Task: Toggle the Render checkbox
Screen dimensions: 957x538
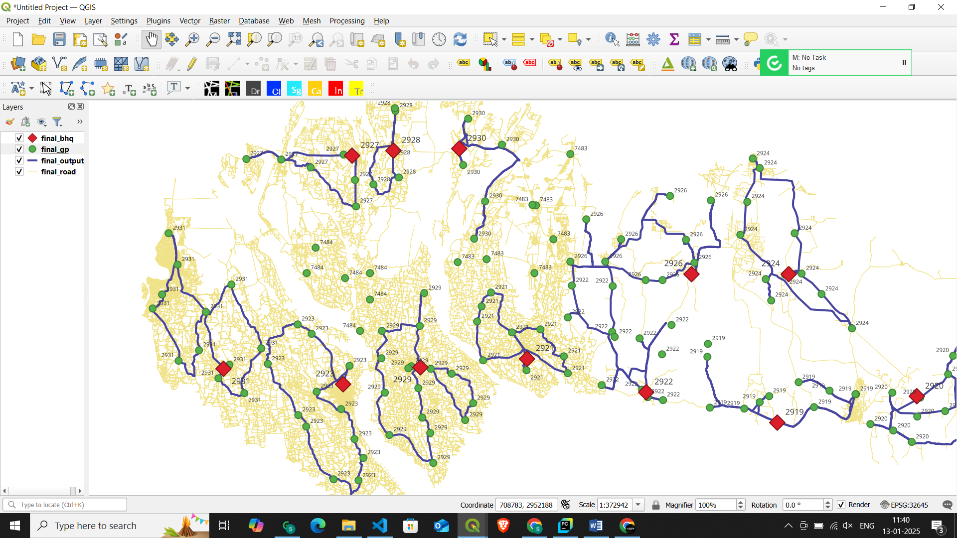Action: pyautogui.click(x=841, y=505)
